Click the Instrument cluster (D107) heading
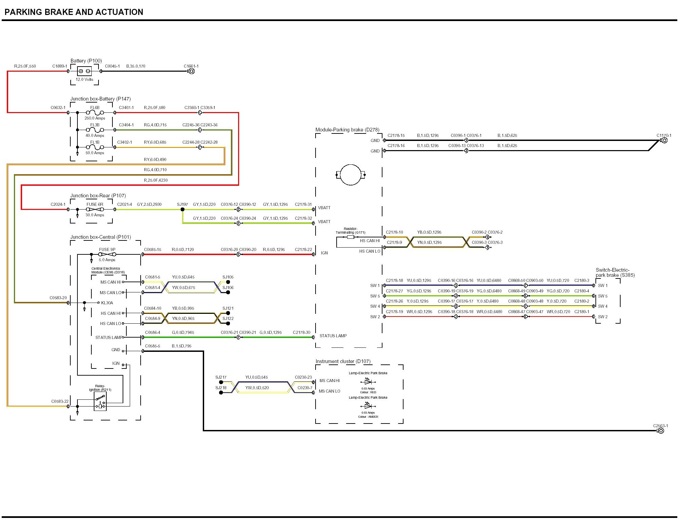 click(343, 361)
